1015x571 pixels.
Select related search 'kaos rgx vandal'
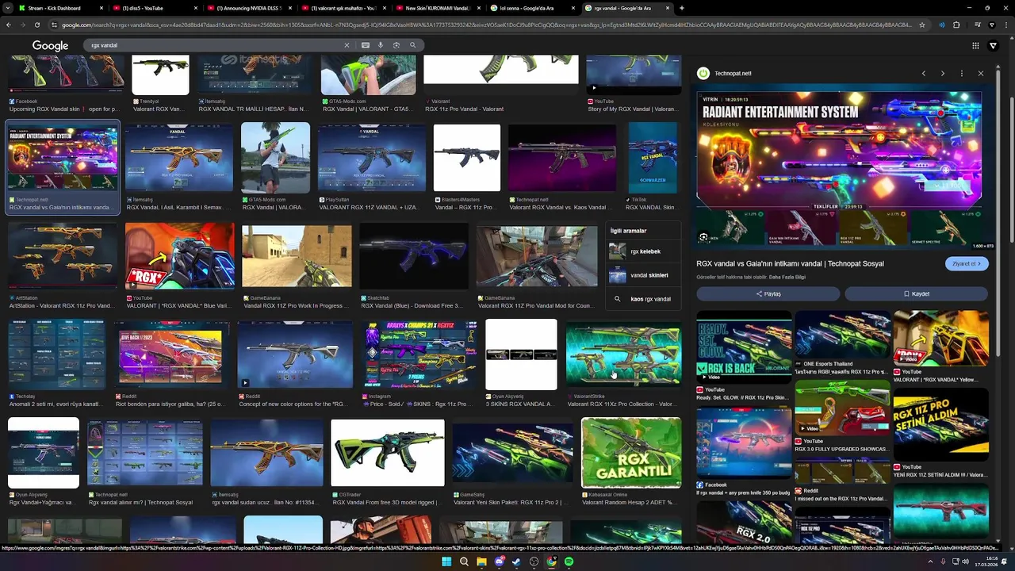[x=643, y=299]
